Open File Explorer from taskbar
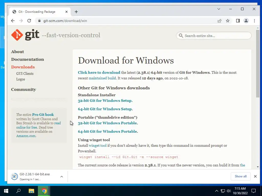Screen dimensions: 262x196 (x=31, y=191)
